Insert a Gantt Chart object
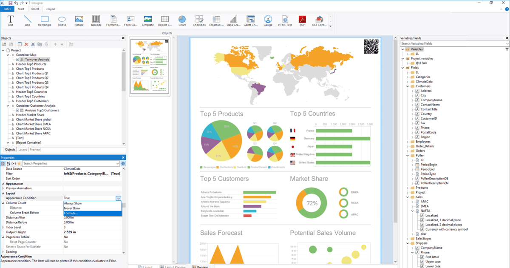This screenshot has height=268, width=510. click(x=251, y=20)
